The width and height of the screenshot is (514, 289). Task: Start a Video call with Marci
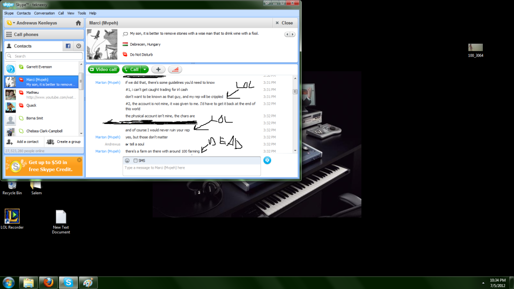[103, 69]
